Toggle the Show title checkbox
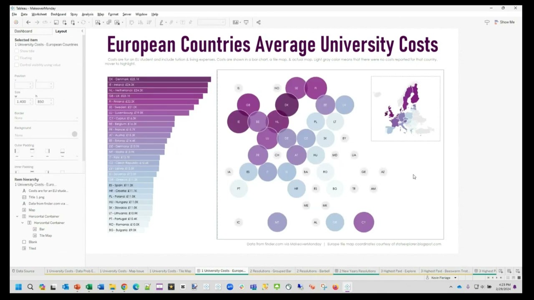The image size is (534, 300). [x=17, y=51]
